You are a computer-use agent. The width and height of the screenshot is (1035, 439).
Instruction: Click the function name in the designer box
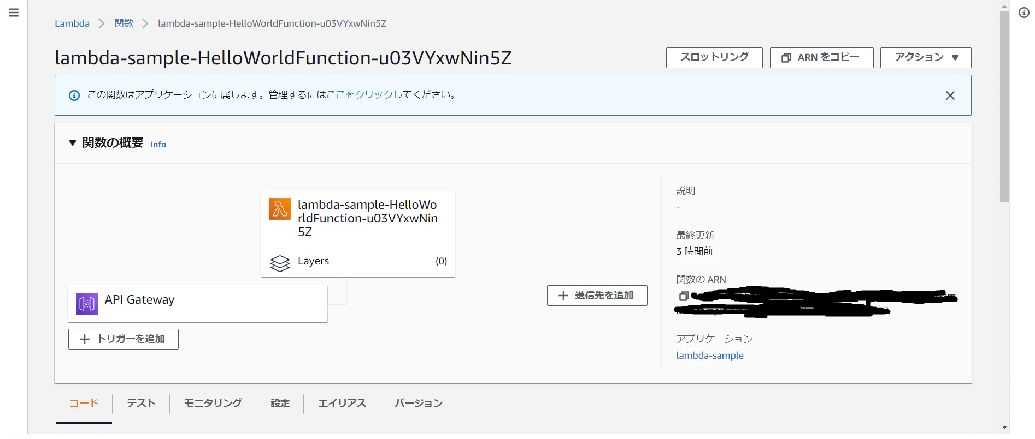coord(368,218)
